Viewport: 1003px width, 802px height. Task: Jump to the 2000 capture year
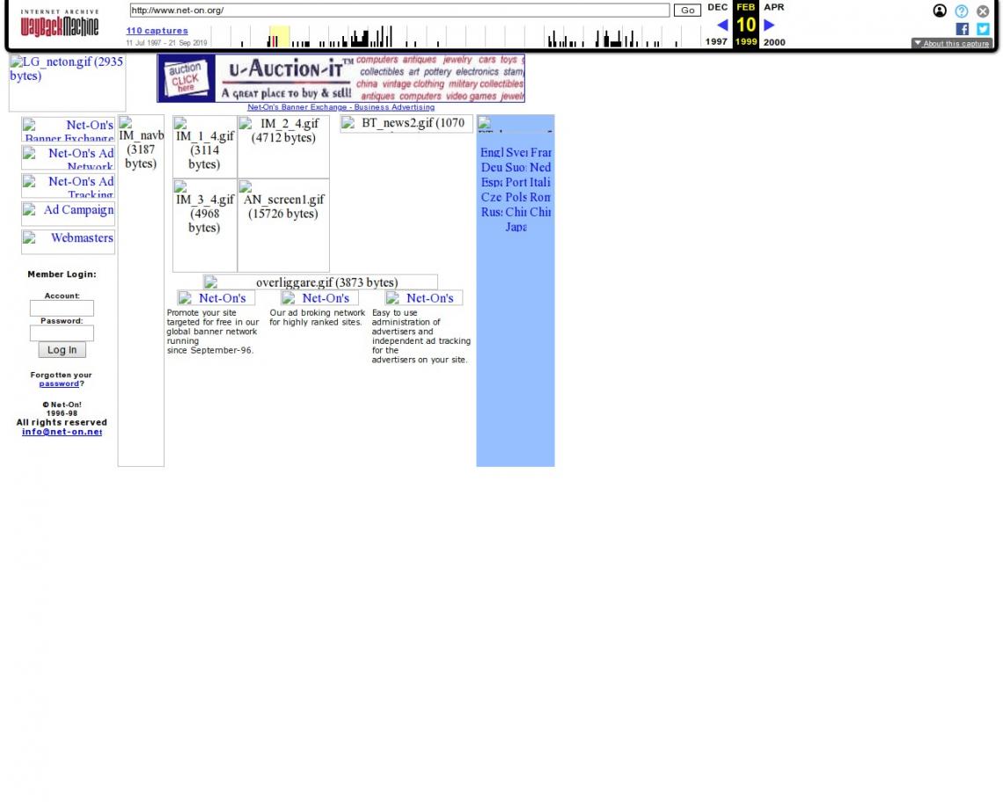774,42
